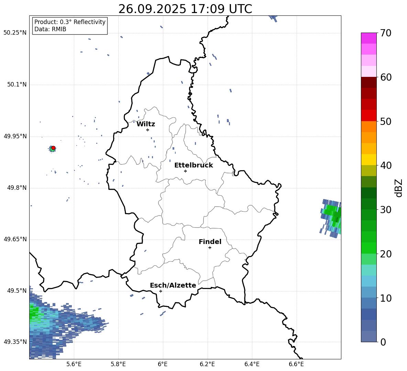Select the Findel station label
407x371 pixels.
pos(210,242)
